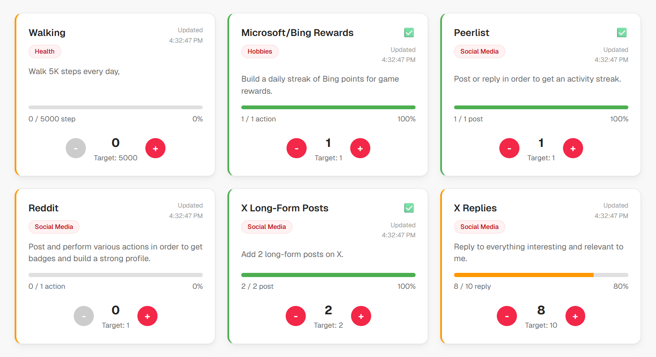Click the Social Media tag on Peerlist card
The image size is (656, 357).
click(479, 51)
